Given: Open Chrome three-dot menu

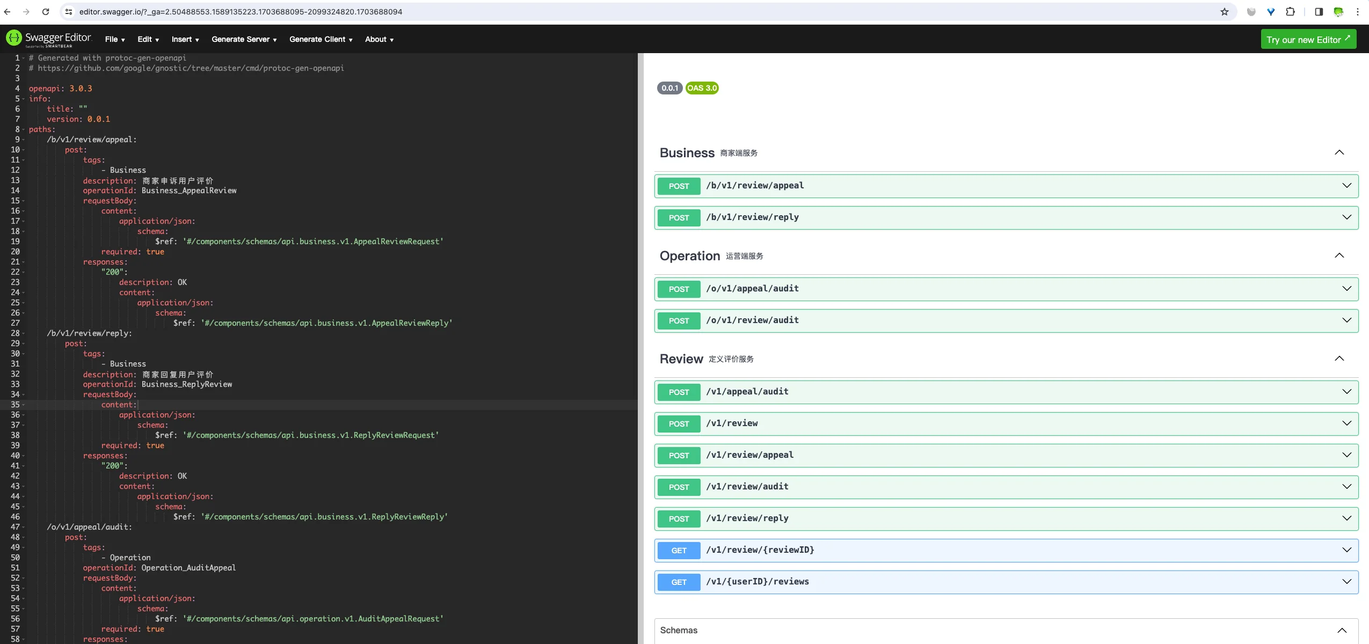Looking at the screenshot, I should [1358, 12].
